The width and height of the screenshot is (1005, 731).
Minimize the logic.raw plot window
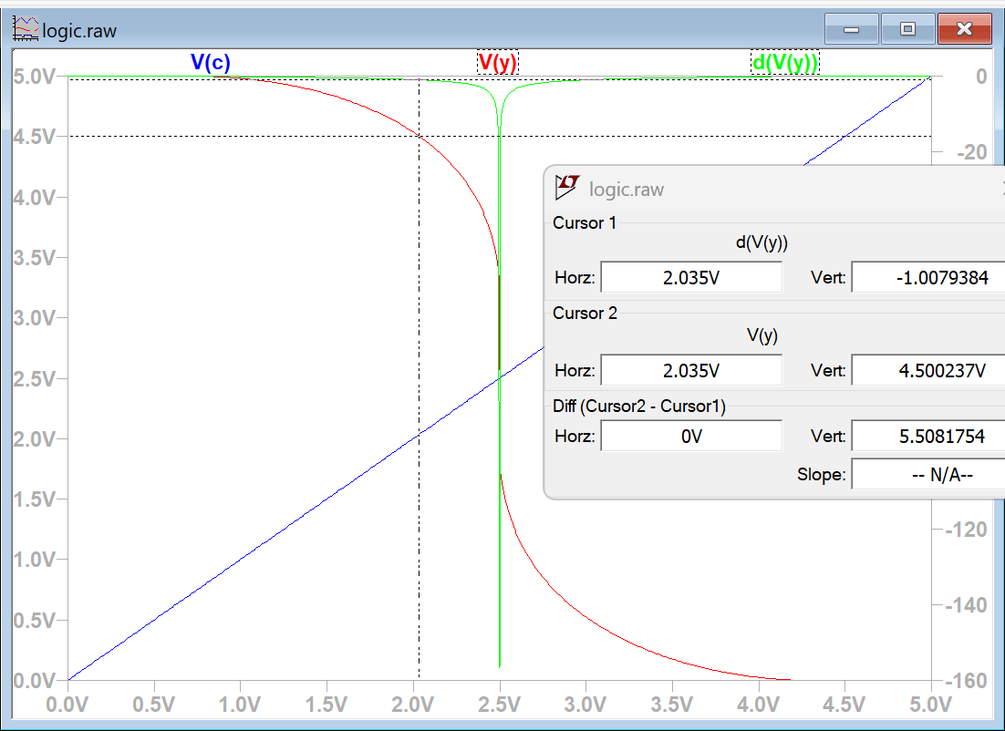pyautogui.click(x=851, y=29)
